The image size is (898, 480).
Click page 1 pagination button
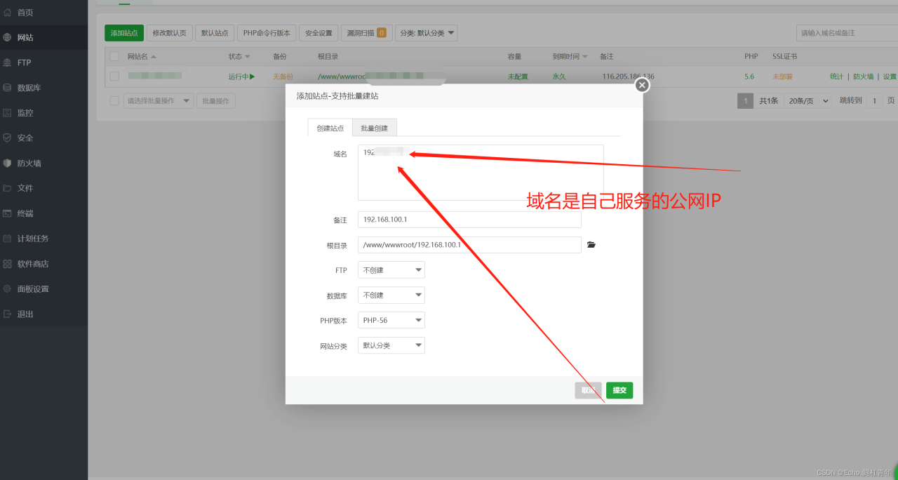pyautogui.click(x=745, y=101)
